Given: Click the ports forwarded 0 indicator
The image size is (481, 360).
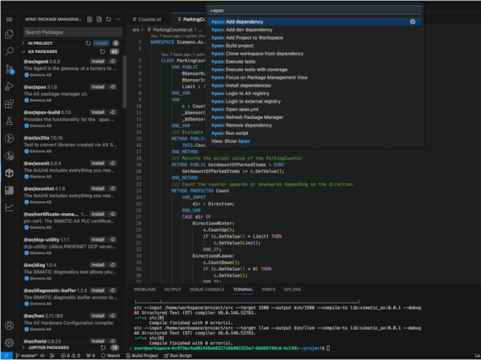Looking at the screenshot, I should coord(90,355).
